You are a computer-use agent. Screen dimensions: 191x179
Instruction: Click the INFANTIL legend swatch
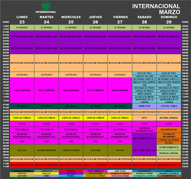coord(71,176)
